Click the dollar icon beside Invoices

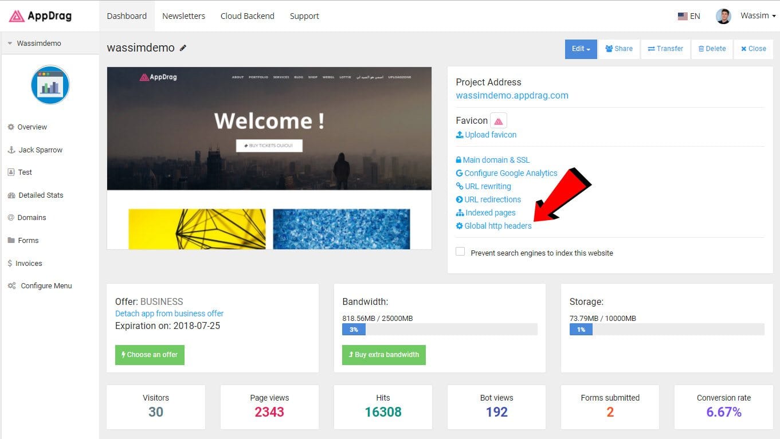[x=10, y=264]
